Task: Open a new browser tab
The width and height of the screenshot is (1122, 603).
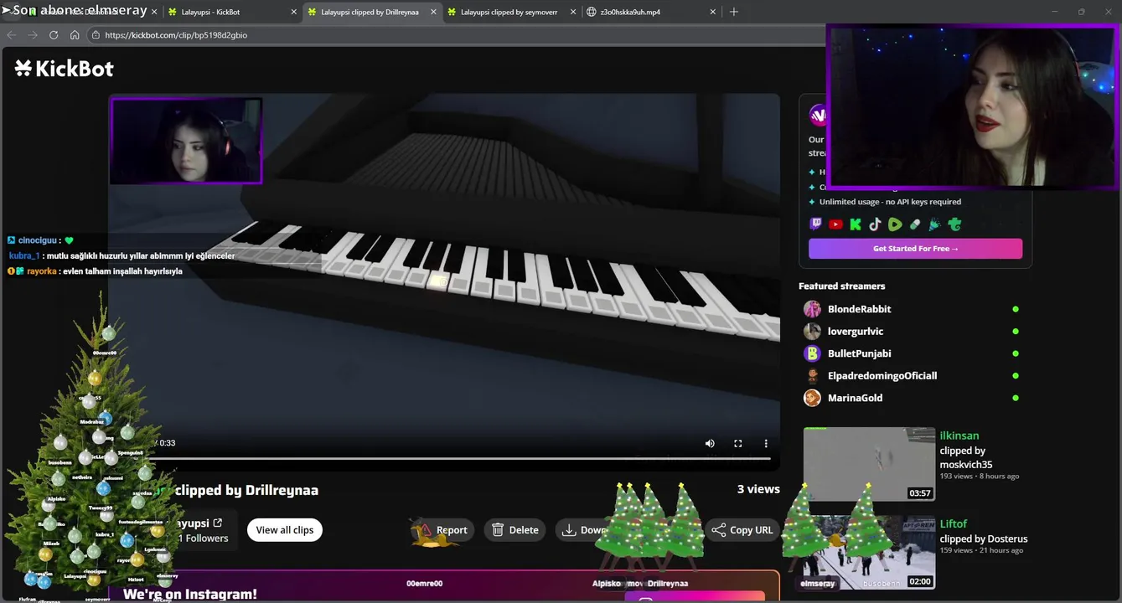Action: [734, 12]
